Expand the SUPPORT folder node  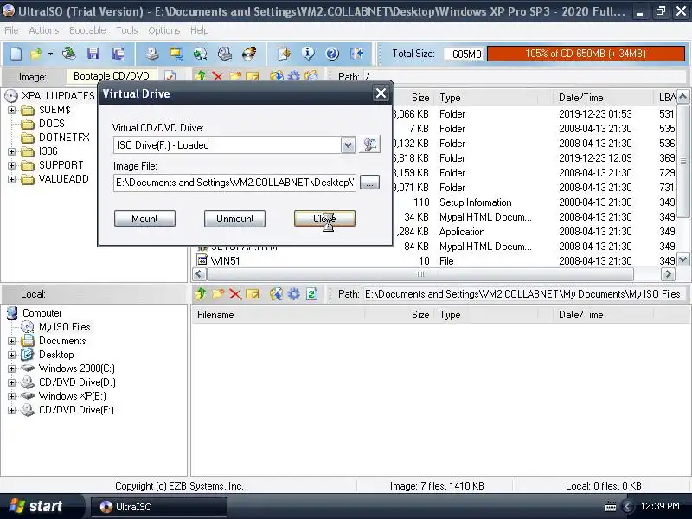[x=12, y=165]
